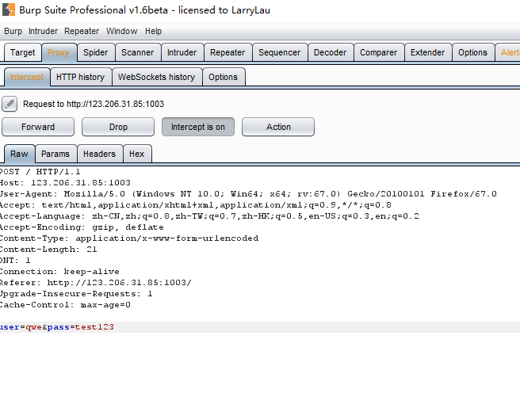Open the WebSockets history sub-tab
This screenshot has width=520, height=408.
point(156,77)
